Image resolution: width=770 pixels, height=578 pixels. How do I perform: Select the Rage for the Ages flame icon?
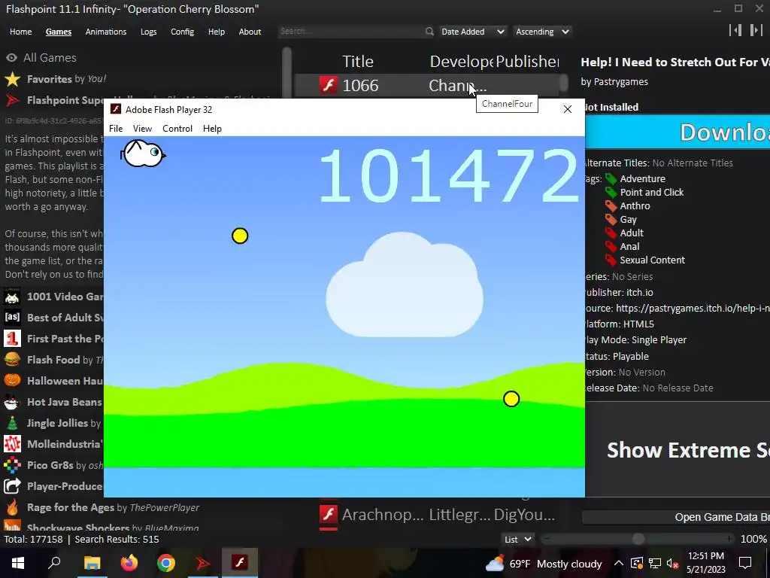tap(12, 507)
